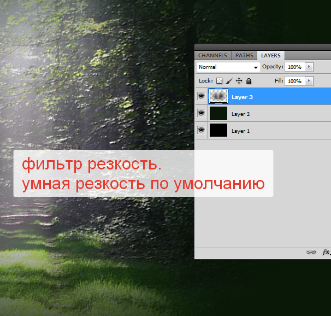Open the Paths tab
The height and width of the screenshot is (316, 331).
pyautogui.click(x=244, y=56)
